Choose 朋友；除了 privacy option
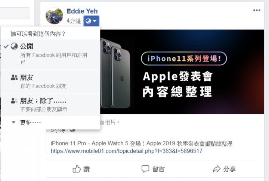 coord(50,105)
